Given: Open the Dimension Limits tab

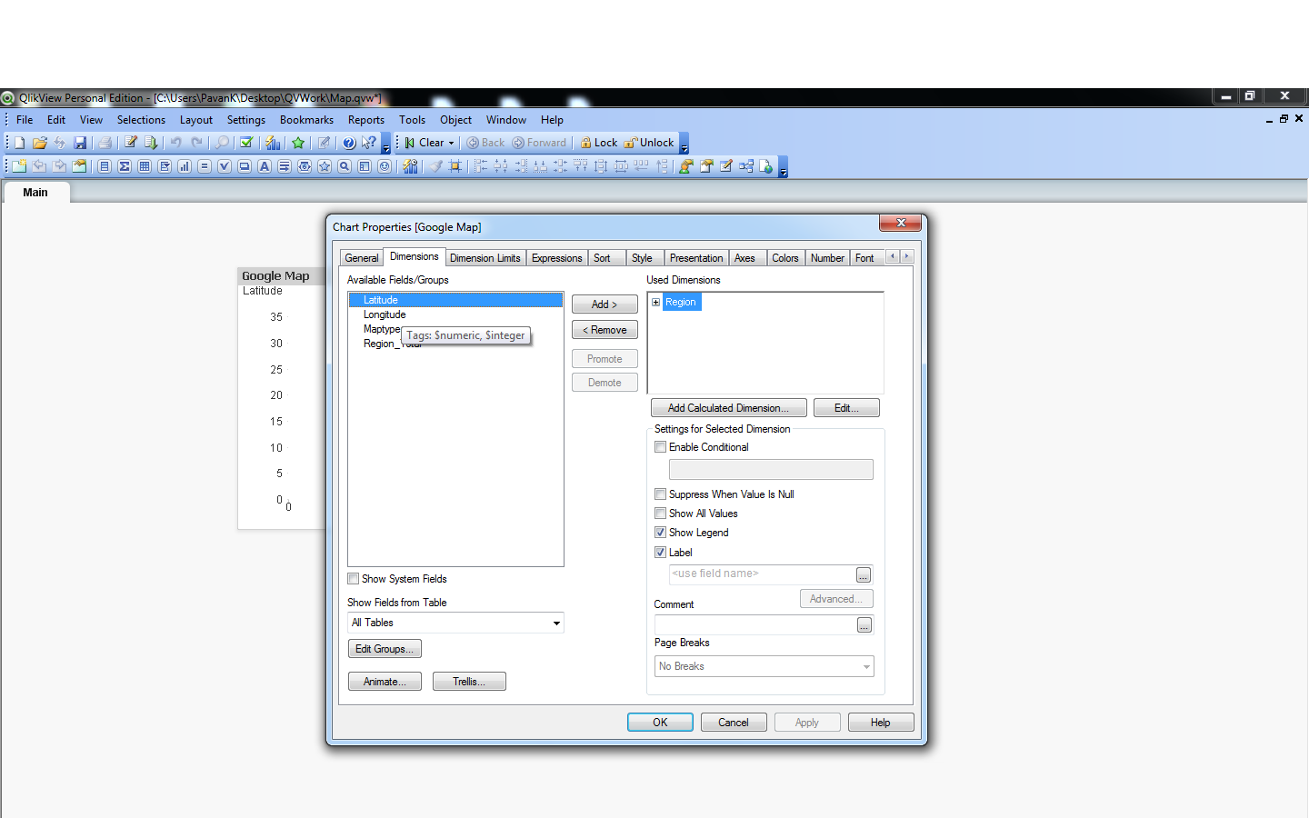Looking at the screenshot, I should [x=485, y=258].
